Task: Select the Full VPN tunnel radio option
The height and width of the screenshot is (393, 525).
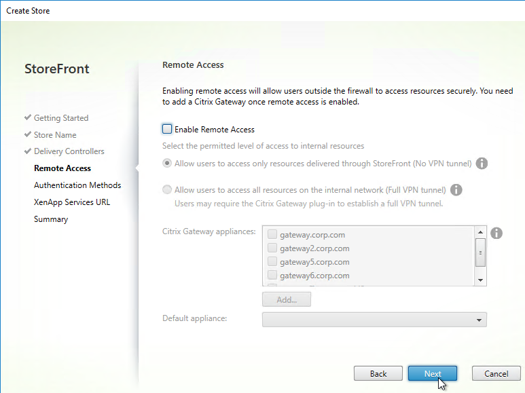Action: coord(167,190)
